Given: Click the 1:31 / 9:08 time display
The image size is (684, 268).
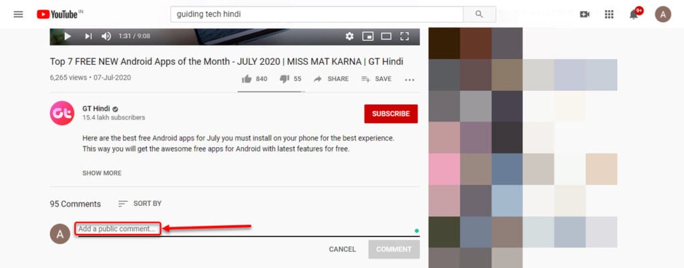Looking at the screenshot, I should click(x=134, y=36).
